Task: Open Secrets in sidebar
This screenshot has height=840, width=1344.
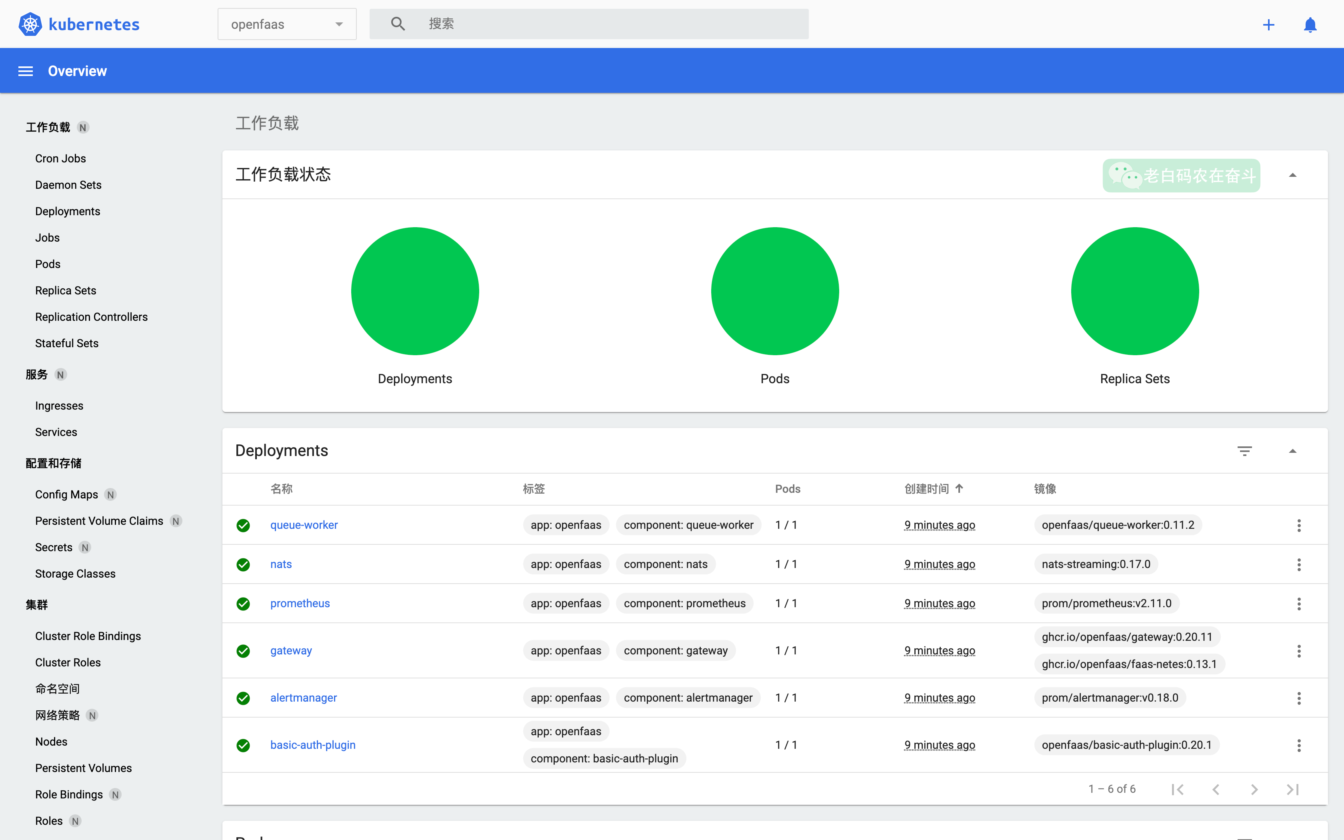Action: (53, 547)
